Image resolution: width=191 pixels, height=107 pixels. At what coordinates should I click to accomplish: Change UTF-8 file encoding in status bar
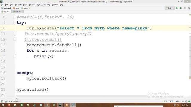pyautogui.click(x=178, y=101)
